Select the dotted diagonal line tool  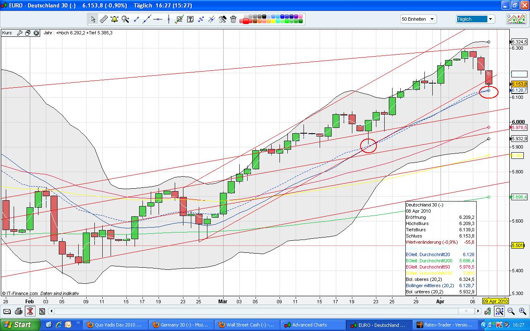(x=201, y=19)
